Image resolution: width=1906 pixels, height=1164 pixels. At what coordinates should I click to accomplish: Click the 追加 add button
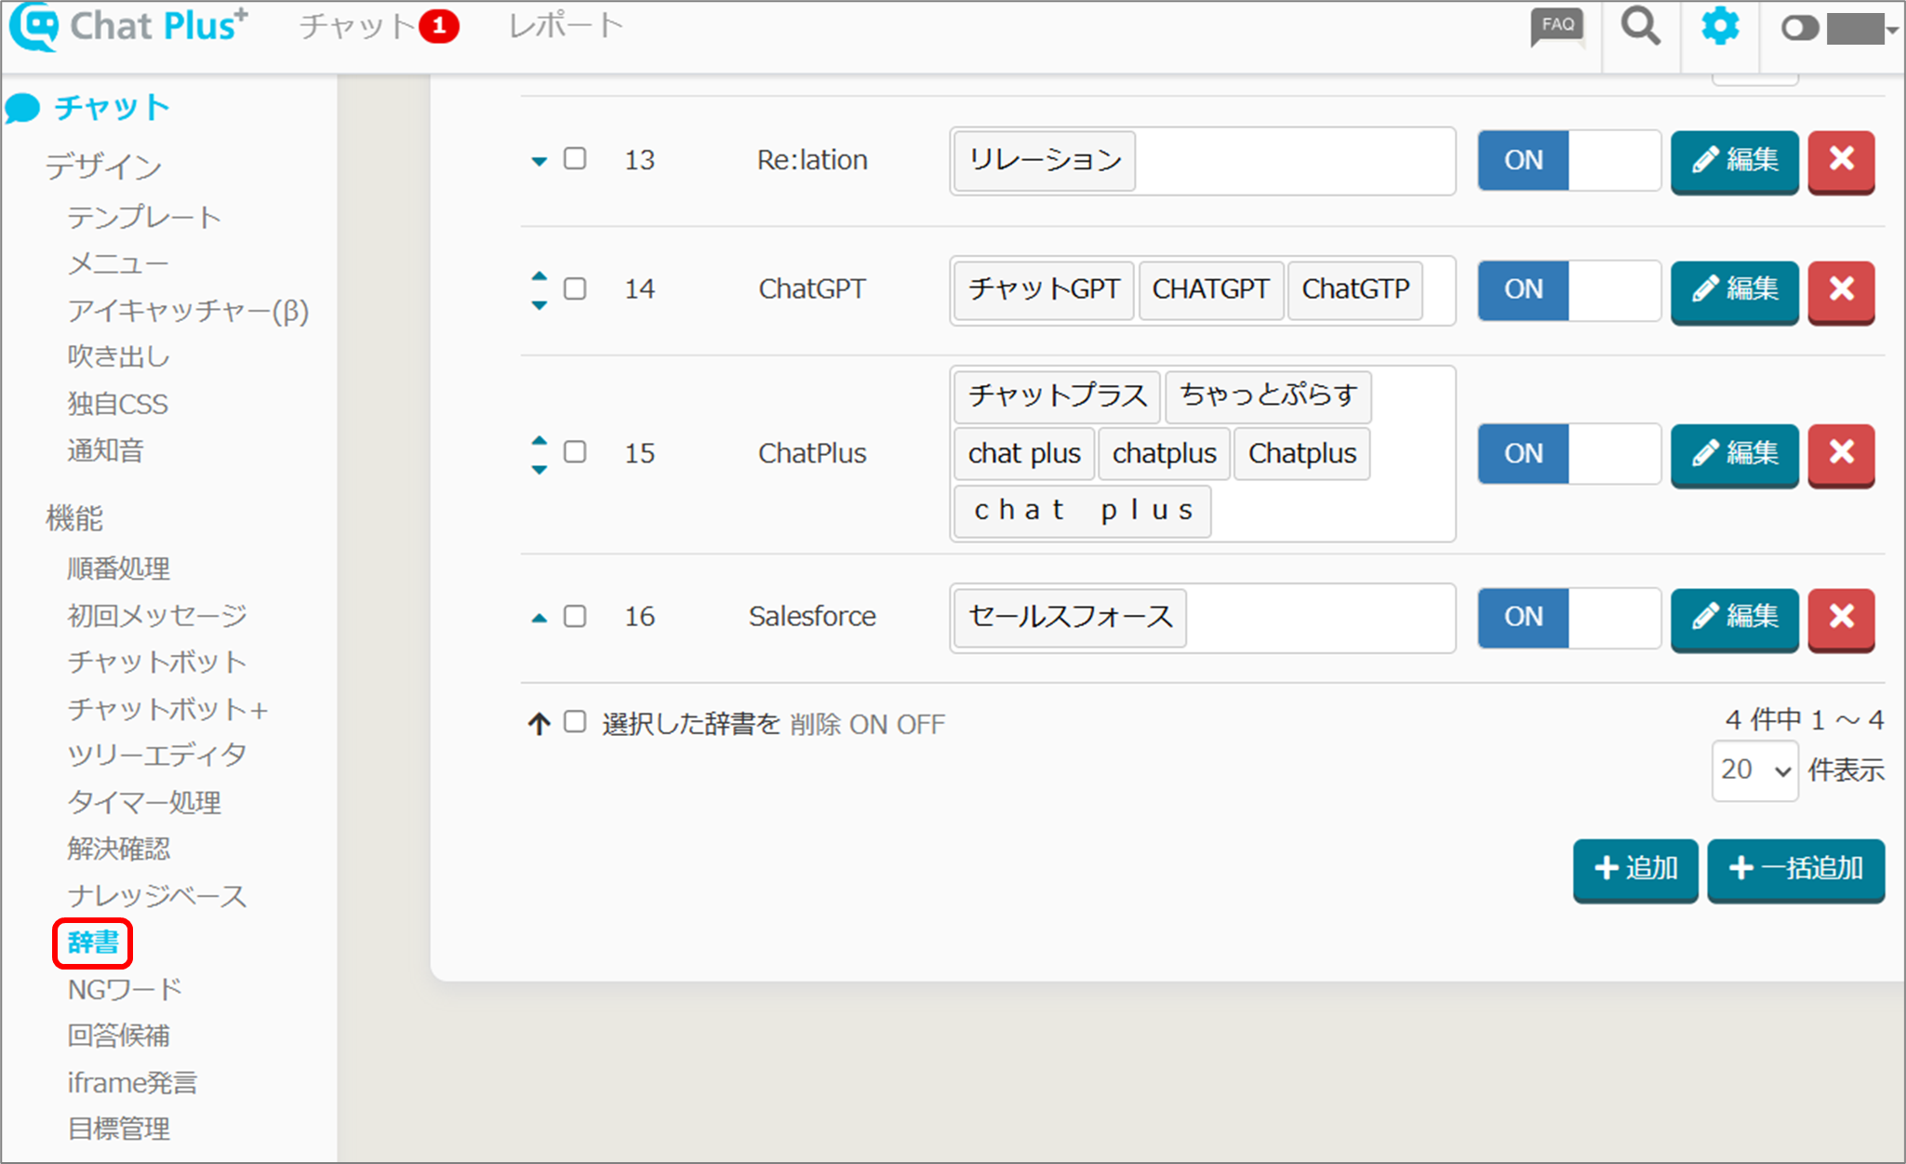tap(1634, 868)
